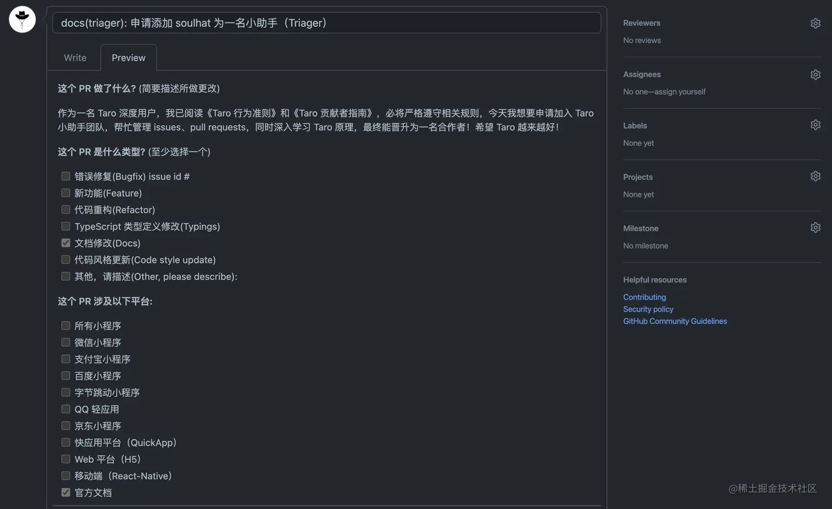
Task: Click the 'Helpful resources' heading text
Action: pos(655,280)
